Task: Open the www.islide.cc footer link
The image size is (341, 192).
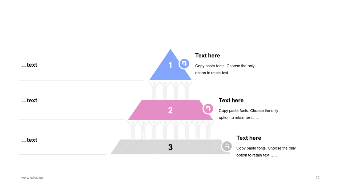Action: coord(32,178)
